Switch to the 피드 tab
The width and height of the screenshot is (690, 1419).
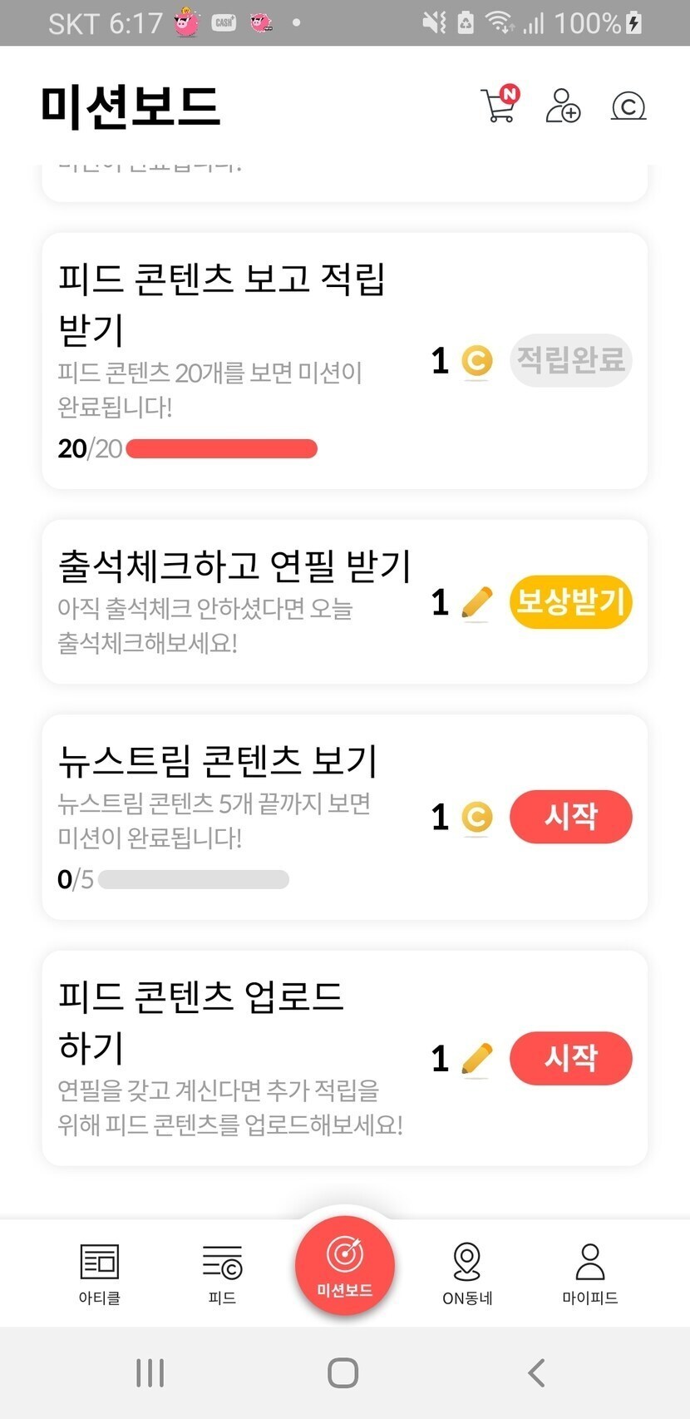pyautogui.click(x=222, y=1273)
